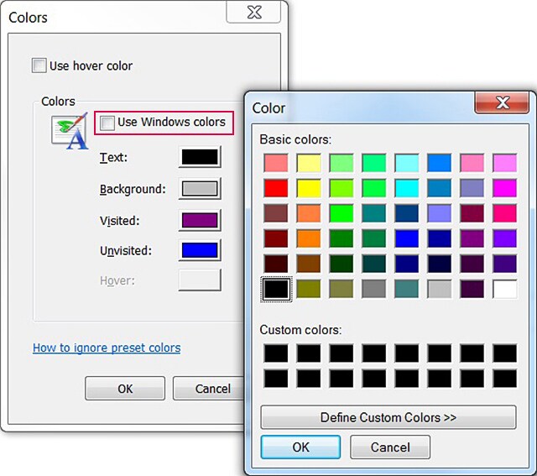Image resolution: width=537 pixels, height=476 pixels.
Task: Select the pale cyan swatch in the top row
Action: coord(407,163)
